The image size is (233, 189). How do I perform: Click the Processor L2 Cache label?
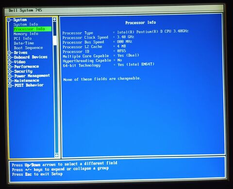83,47
